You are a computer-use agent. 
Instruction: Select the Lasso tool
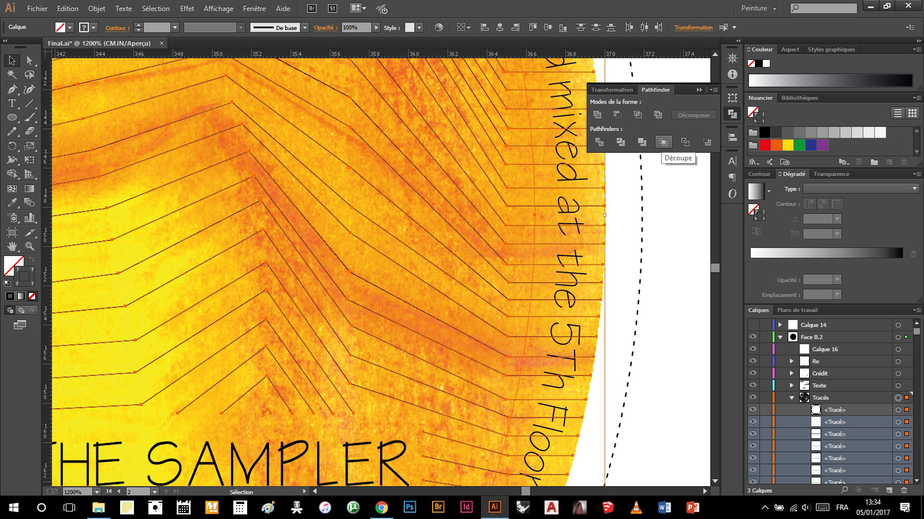pos(29,74)
